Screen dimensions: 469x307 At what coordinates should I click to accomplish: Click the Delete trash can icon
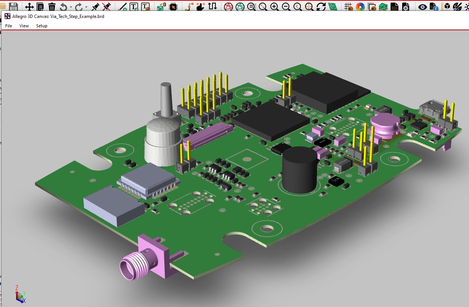point(52,6)
